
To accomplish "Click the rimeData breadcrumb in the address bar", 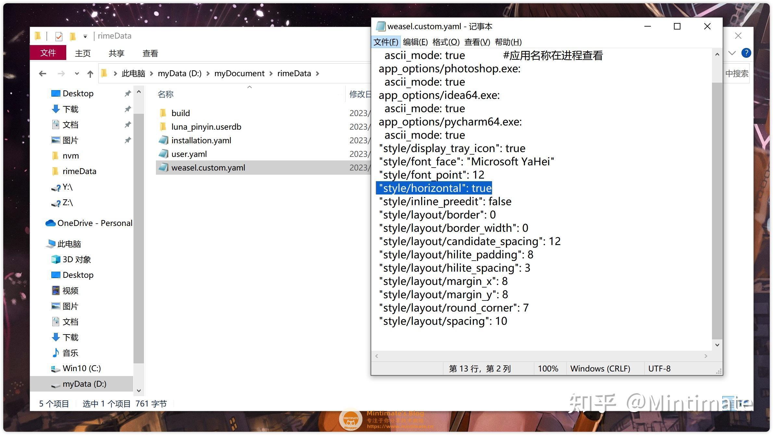I will point(294,74).
